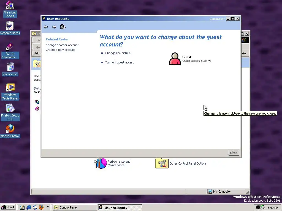This screenshot has width=282, height=211.
Task: Switch to Control Panel taskbar button
Action: click(75, 207)
